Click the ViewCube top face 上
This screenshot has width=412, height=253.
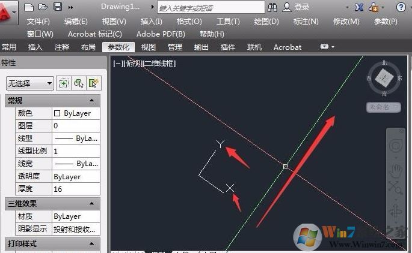384,78
